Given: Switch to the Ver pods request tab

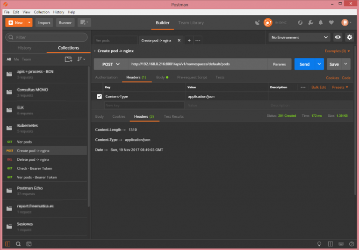Looking at the screenshot, I should click(x=115, y=41).
